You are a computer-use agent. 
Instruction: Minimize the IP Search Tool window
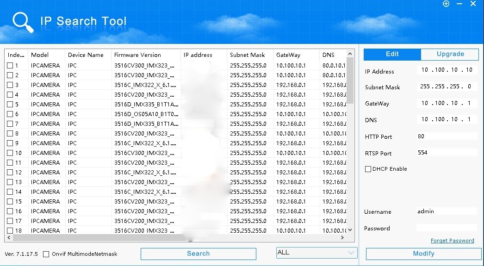[x=459, y=4]
